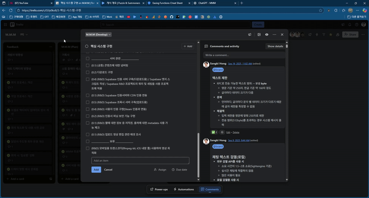Click Assign for the new checklist item
This screenshot has width=369, height=198.
(x=160, y=169)
